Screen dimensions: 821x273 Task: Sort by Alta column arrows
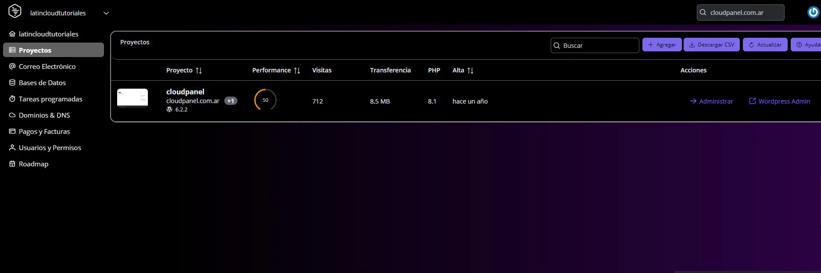point(470,70)
